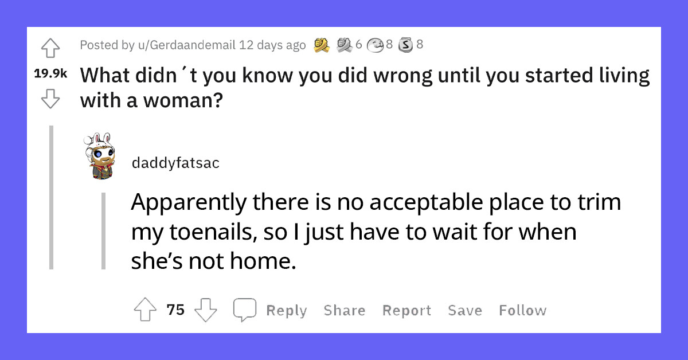Screen dimensions: 688x360
Task: Click the 12 days ago timestamp
Action: [273, 44]
